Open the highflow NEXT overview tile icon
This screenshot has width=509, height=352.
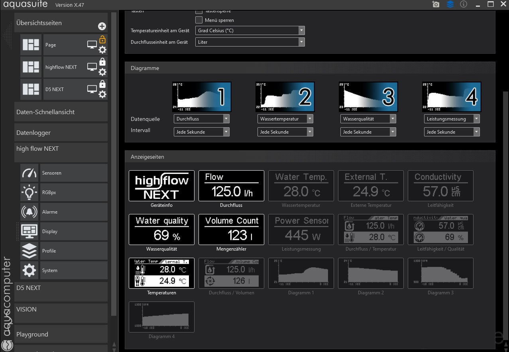pos(31,67)
